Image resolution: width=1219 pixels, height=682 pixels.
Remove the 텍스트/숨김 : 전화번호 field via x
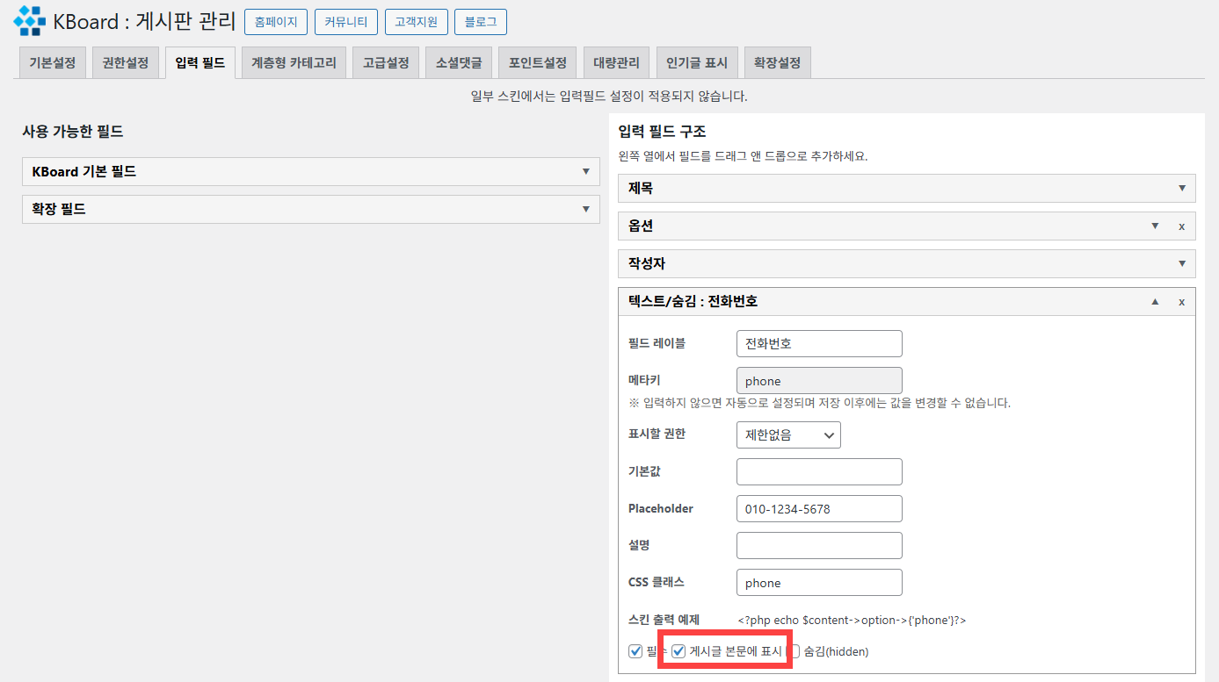1181,302
